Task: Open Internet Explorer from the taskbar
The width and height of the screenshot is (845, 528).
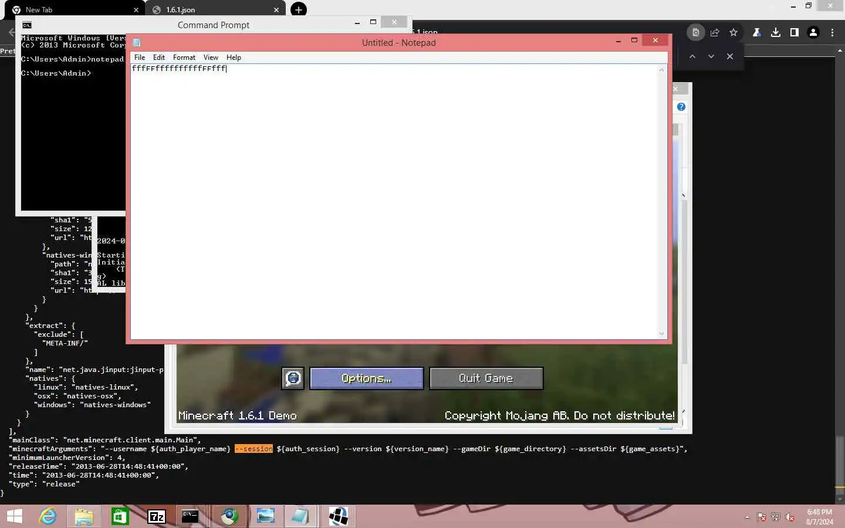Action: pos(48,516)
